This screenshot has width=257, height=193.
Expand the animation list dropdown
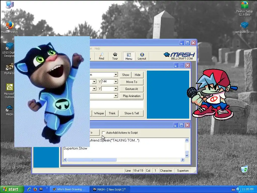(116, 96)
